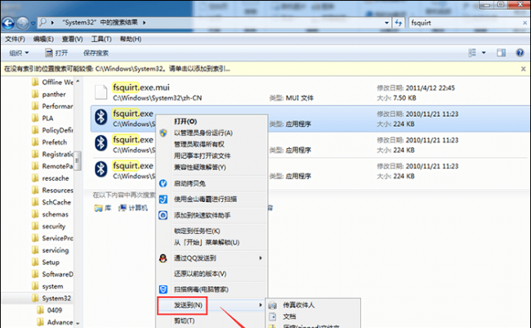Image resolution: width=531 pixels, height=328 pixels.
Task: Click the tree scroll-up arrow
Action: point(78,82)
